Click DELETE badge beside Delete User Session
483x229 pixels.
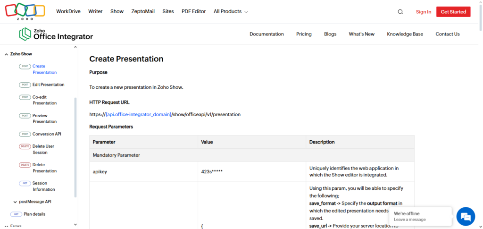25,146
